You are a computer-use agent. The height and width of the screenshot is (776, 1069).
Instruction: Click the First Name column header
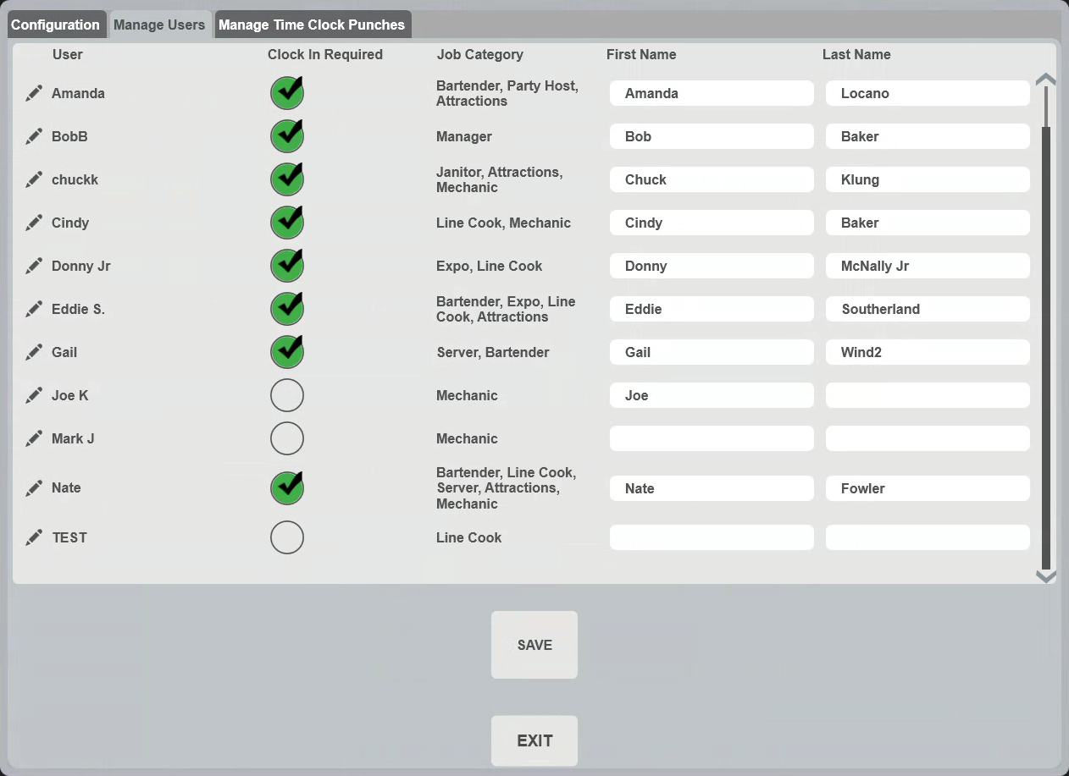pyautogui.click(x=641, y=54)
